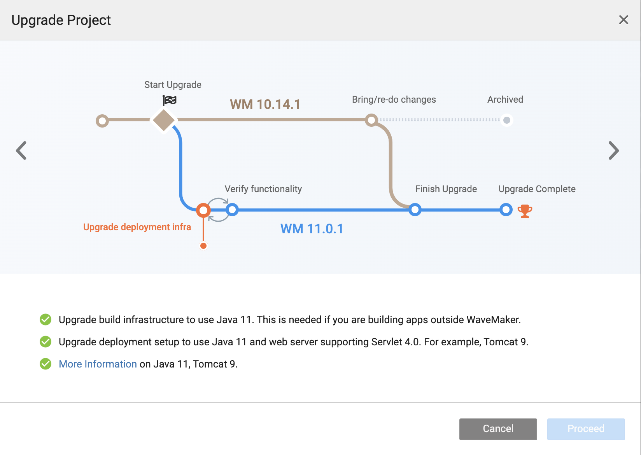The width and height of the screenshot is (641, 455).
Task: Go to previous step with left chevron
Action: (x=21, y=150)
